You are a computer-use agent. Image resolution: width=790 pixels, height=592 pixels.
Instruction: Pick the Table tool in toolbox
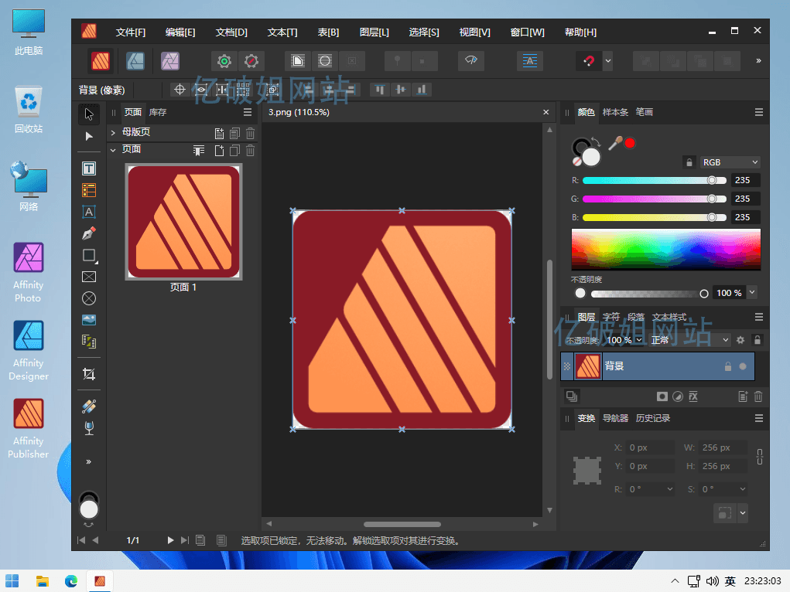(x=89, y=190)
